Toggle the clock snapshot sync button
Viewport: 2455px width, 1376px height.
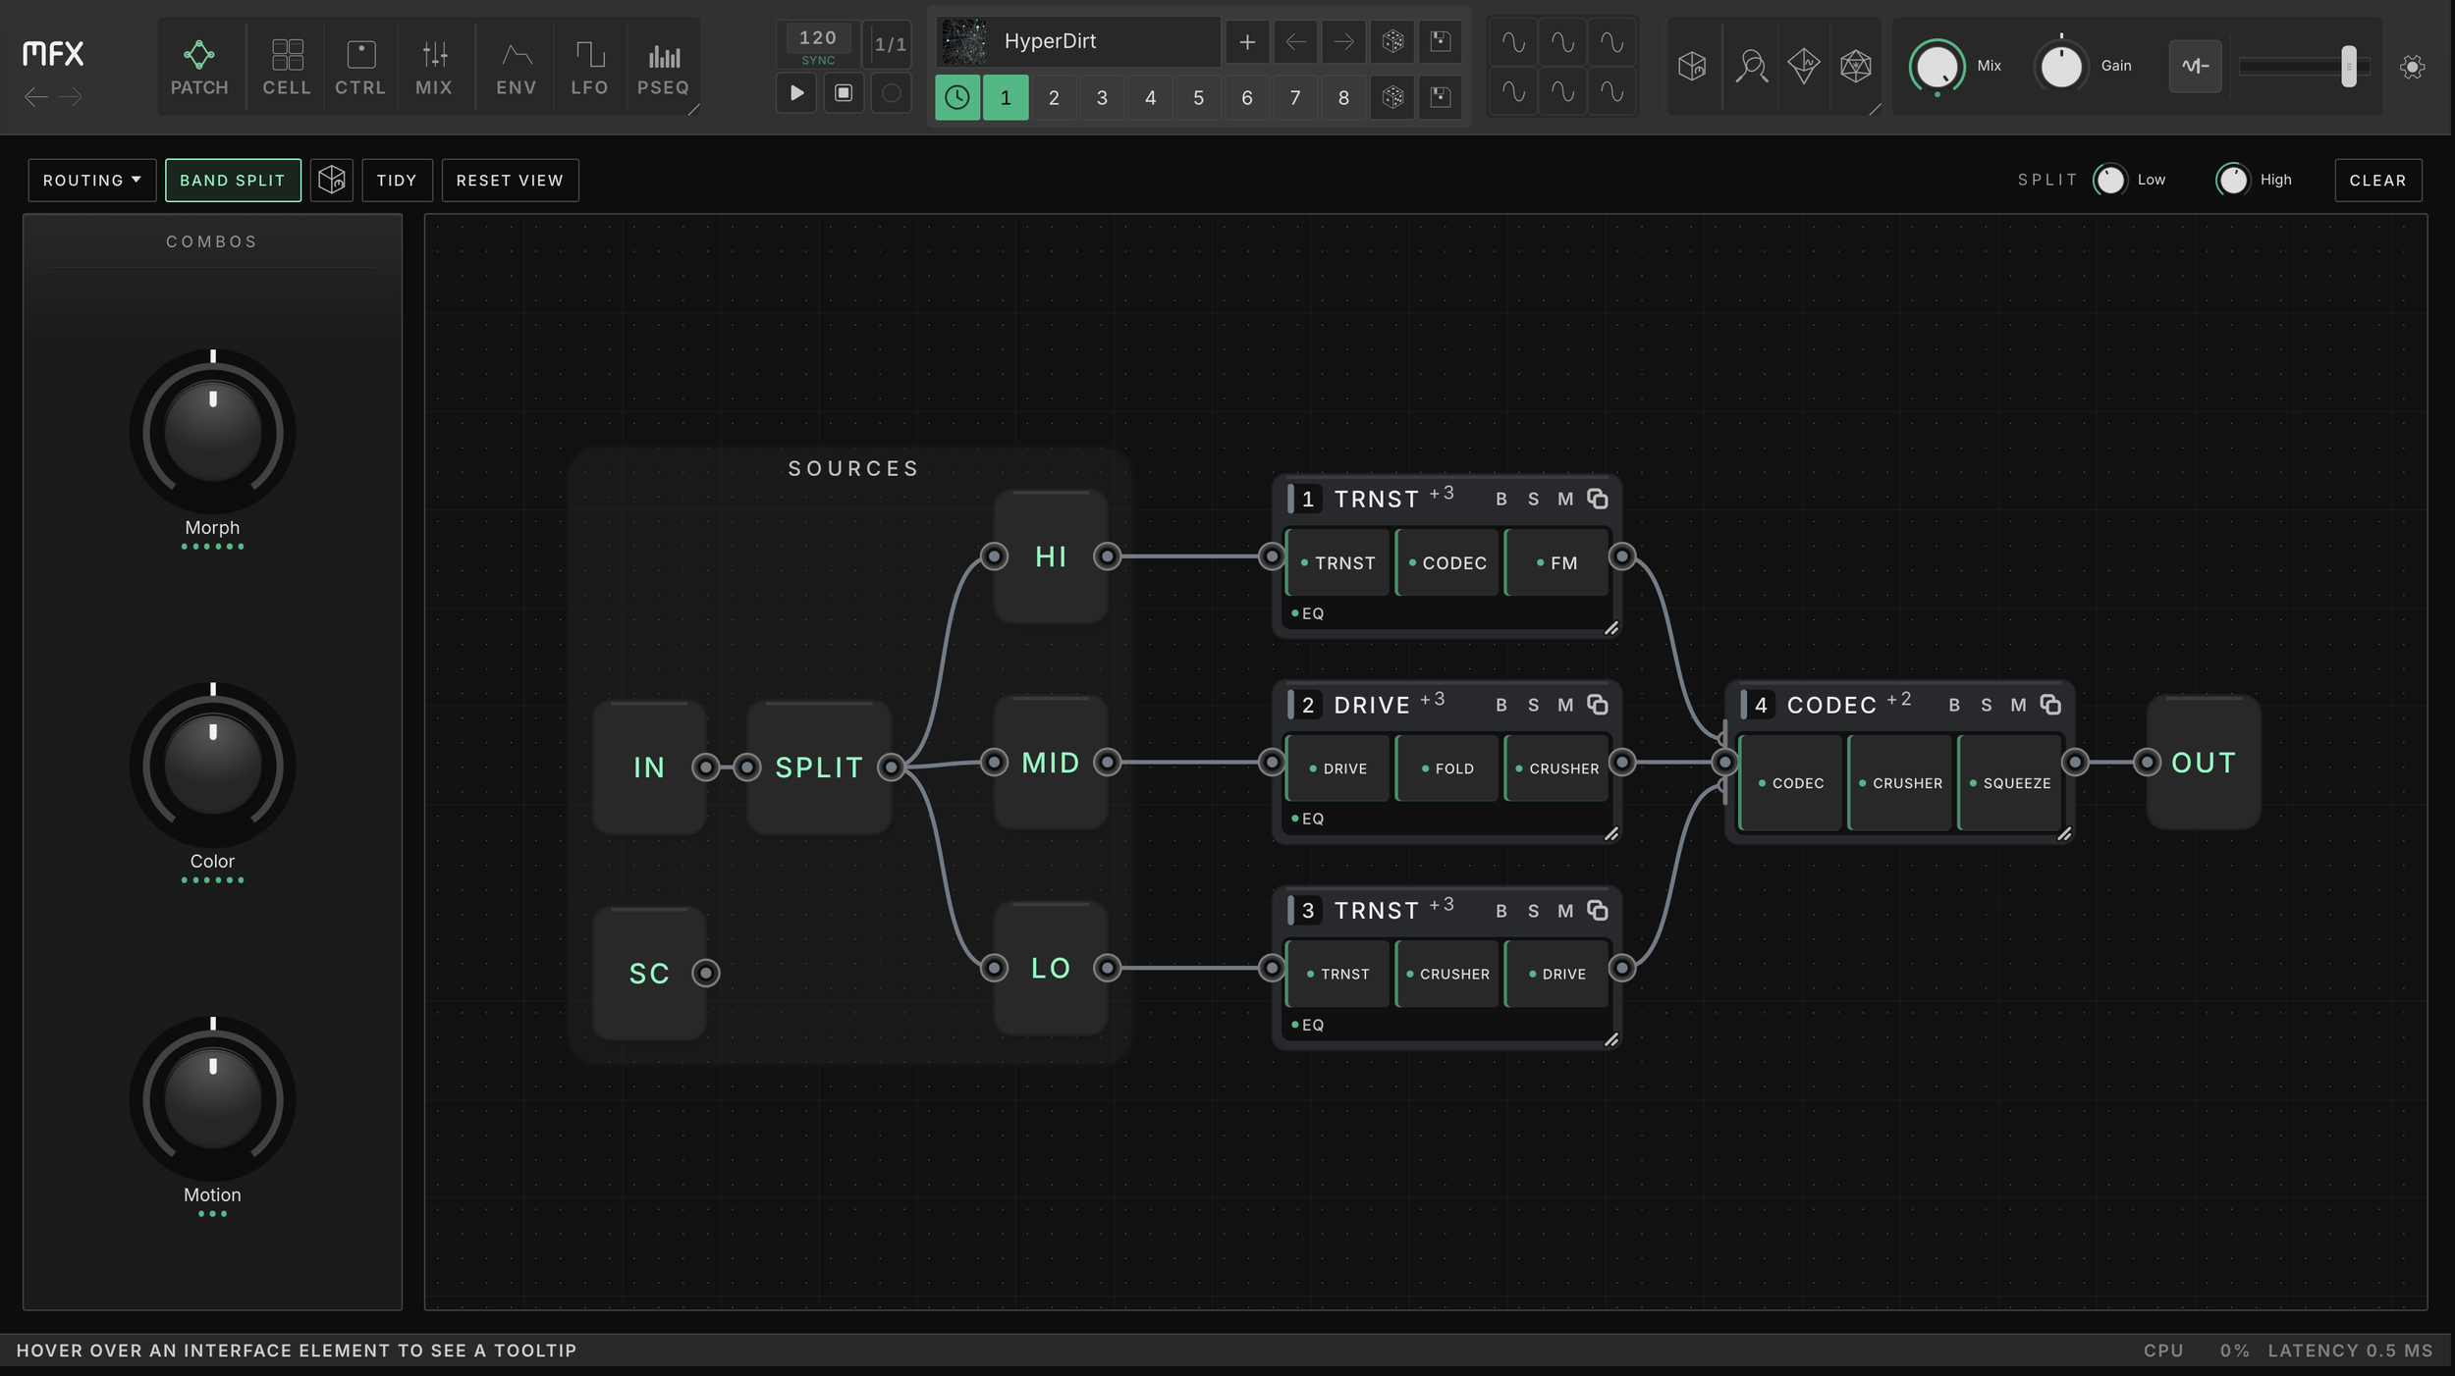click(957, 97)
